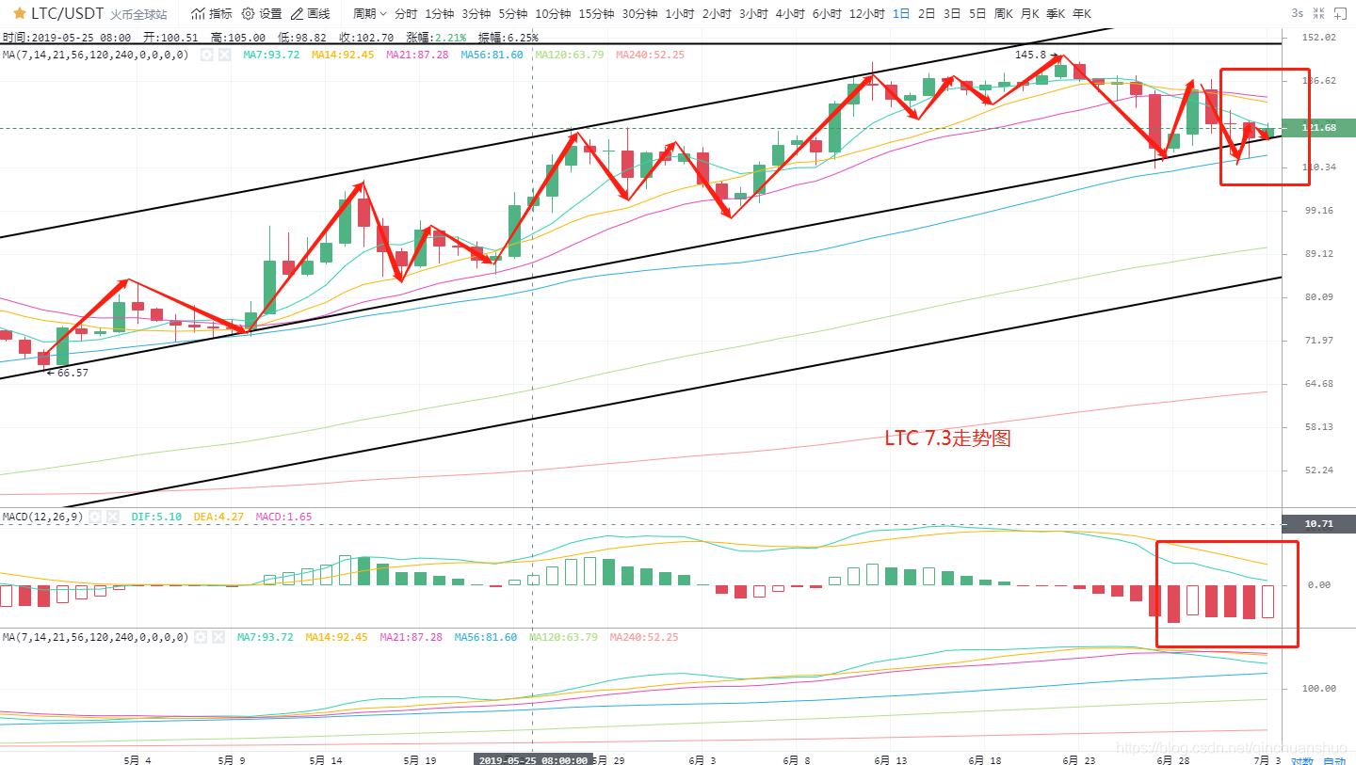The width and height of the screenshot is (1356, 765).
Task: Close the bottom MA panel with X
Action: pos(218,637)
